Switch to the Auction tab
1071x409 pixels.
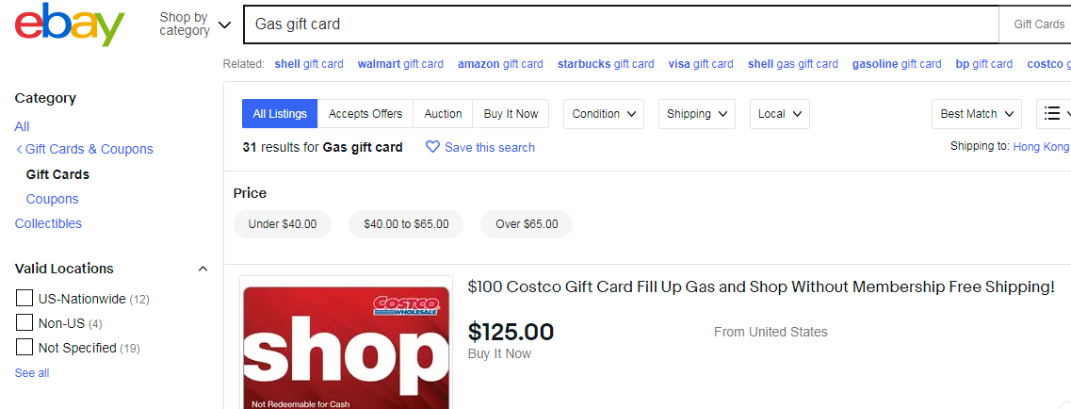coord(443,114)
